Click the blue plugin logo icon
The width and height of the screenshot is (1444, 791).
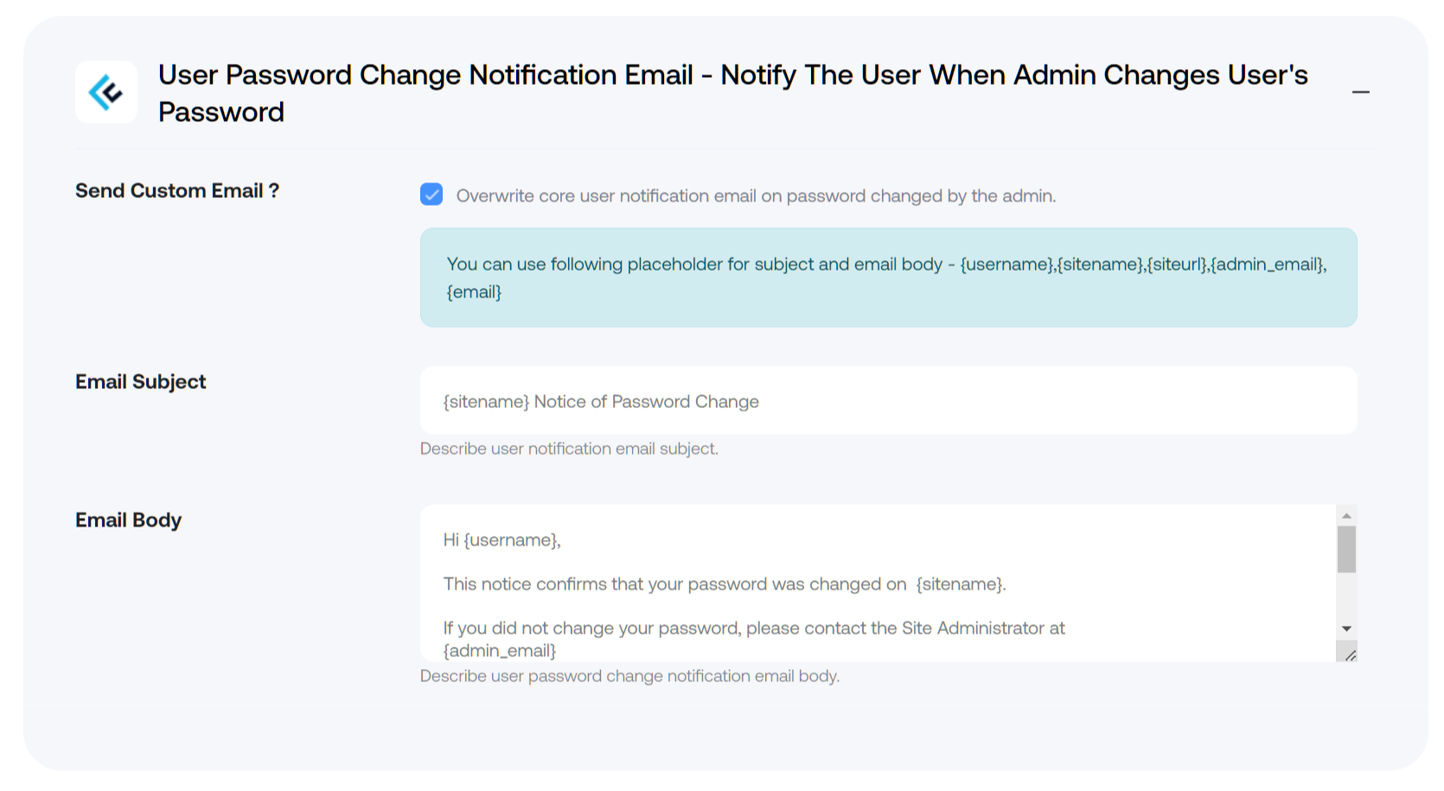(105, 92)
